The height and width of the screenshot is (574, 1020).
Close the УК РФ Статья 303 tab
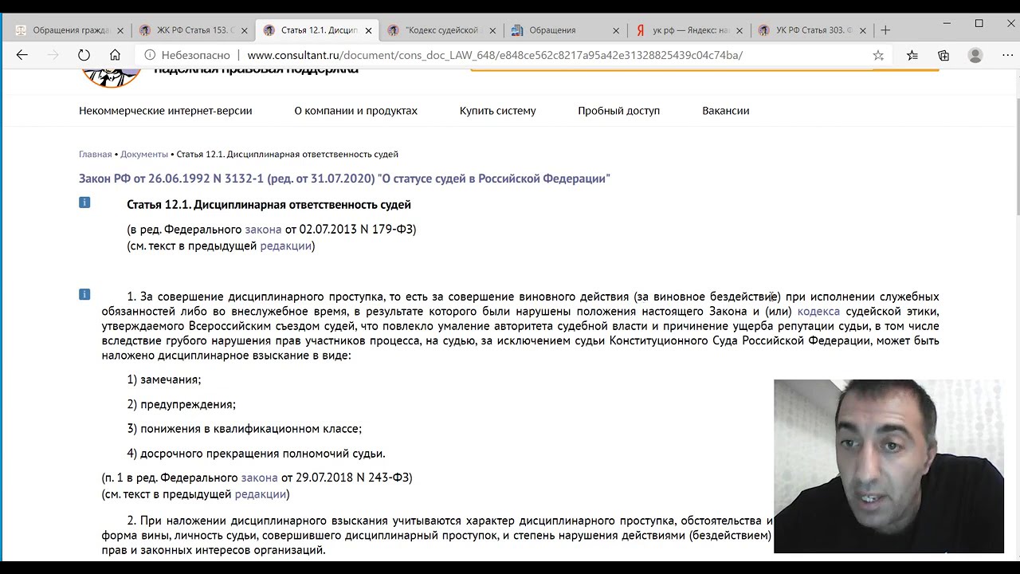pos(863,30)
